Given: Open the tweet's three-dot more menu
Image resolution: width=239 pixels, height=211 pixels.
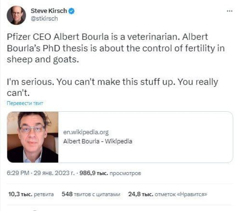Looking at the screenshot, I should click(x=229, y=11).
